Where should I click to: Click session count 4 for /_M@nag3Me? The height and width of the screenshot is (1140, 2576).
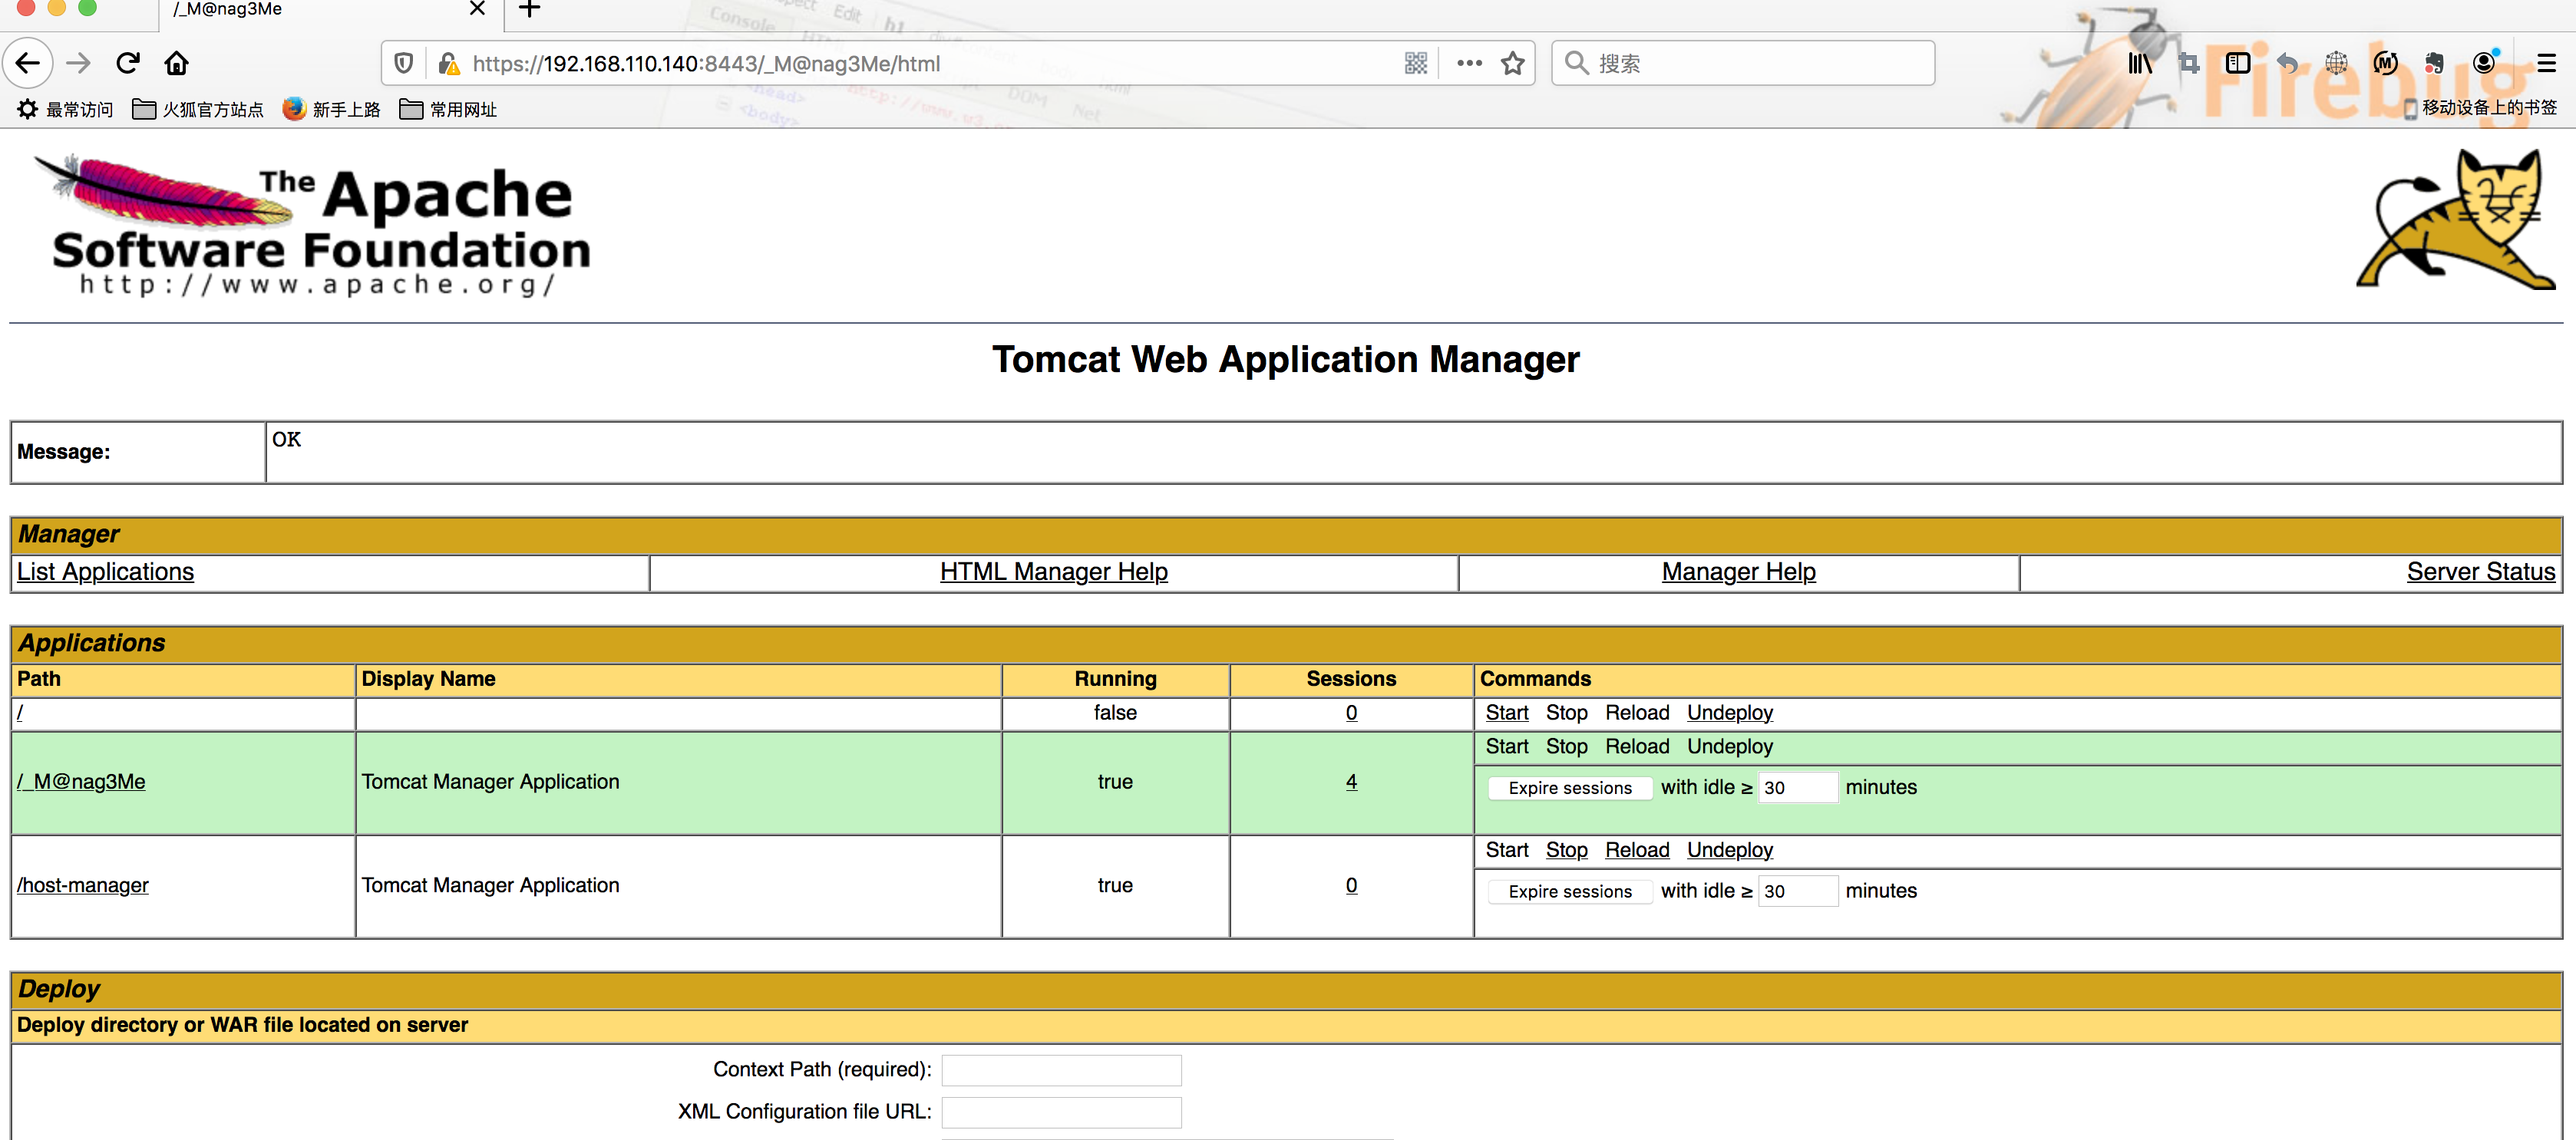point(1351,781)
